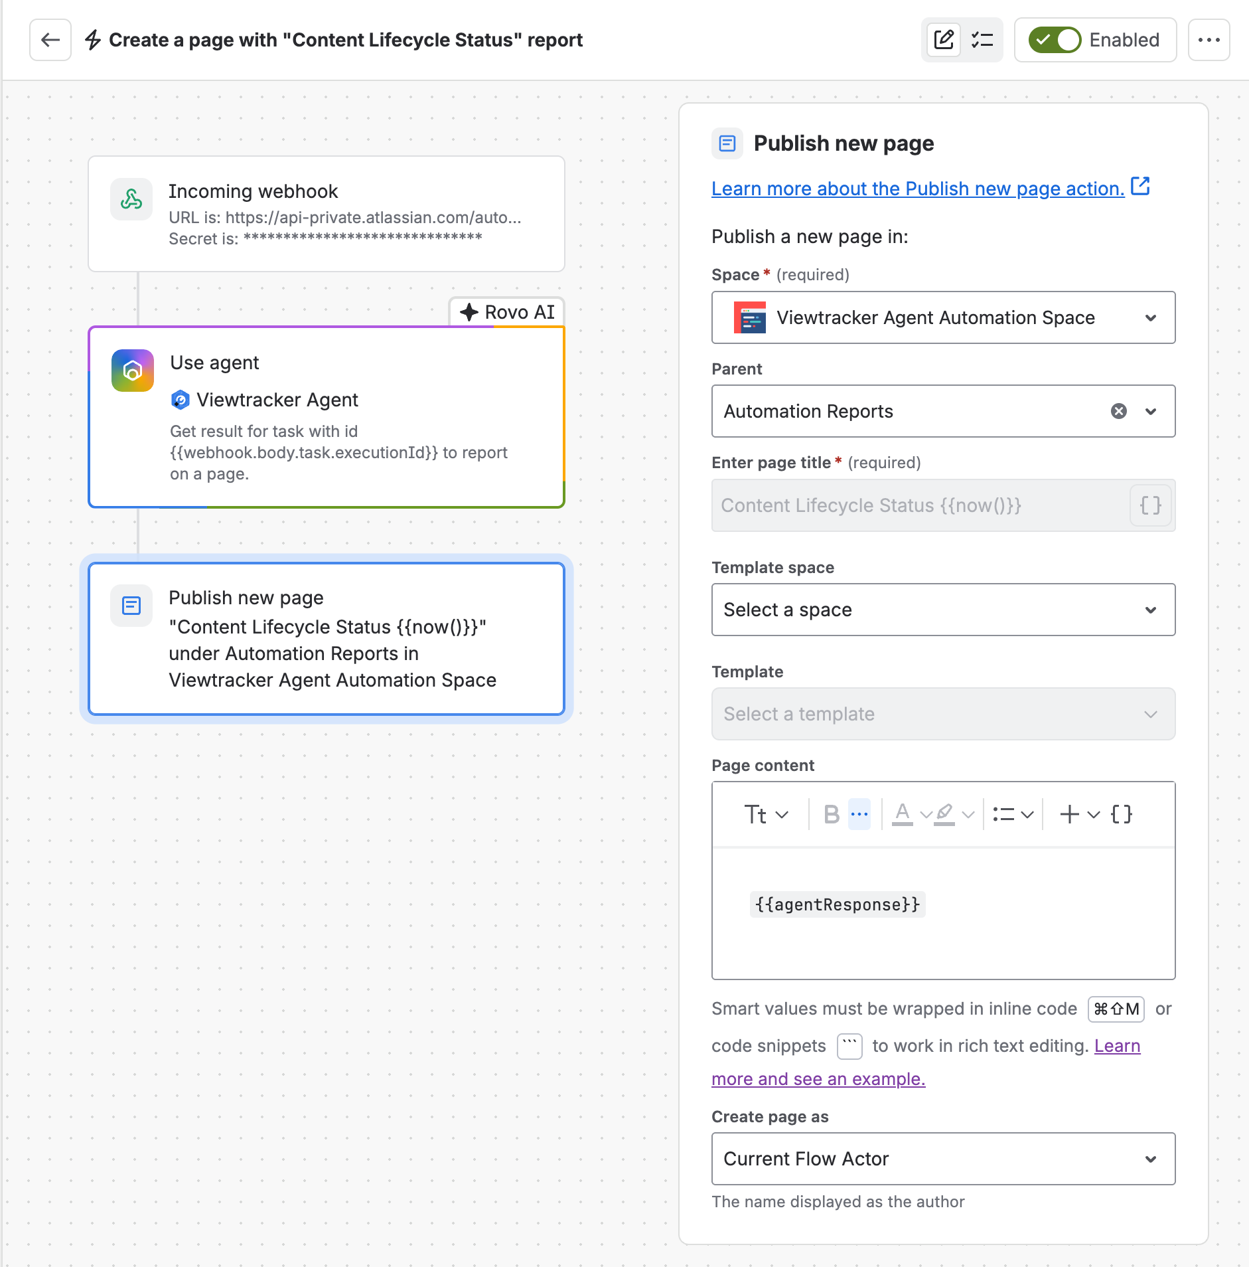The image size is (1249, 1267).
Task: Clear the Automation Reports parent selection
Action: (x=1119, y=411)
